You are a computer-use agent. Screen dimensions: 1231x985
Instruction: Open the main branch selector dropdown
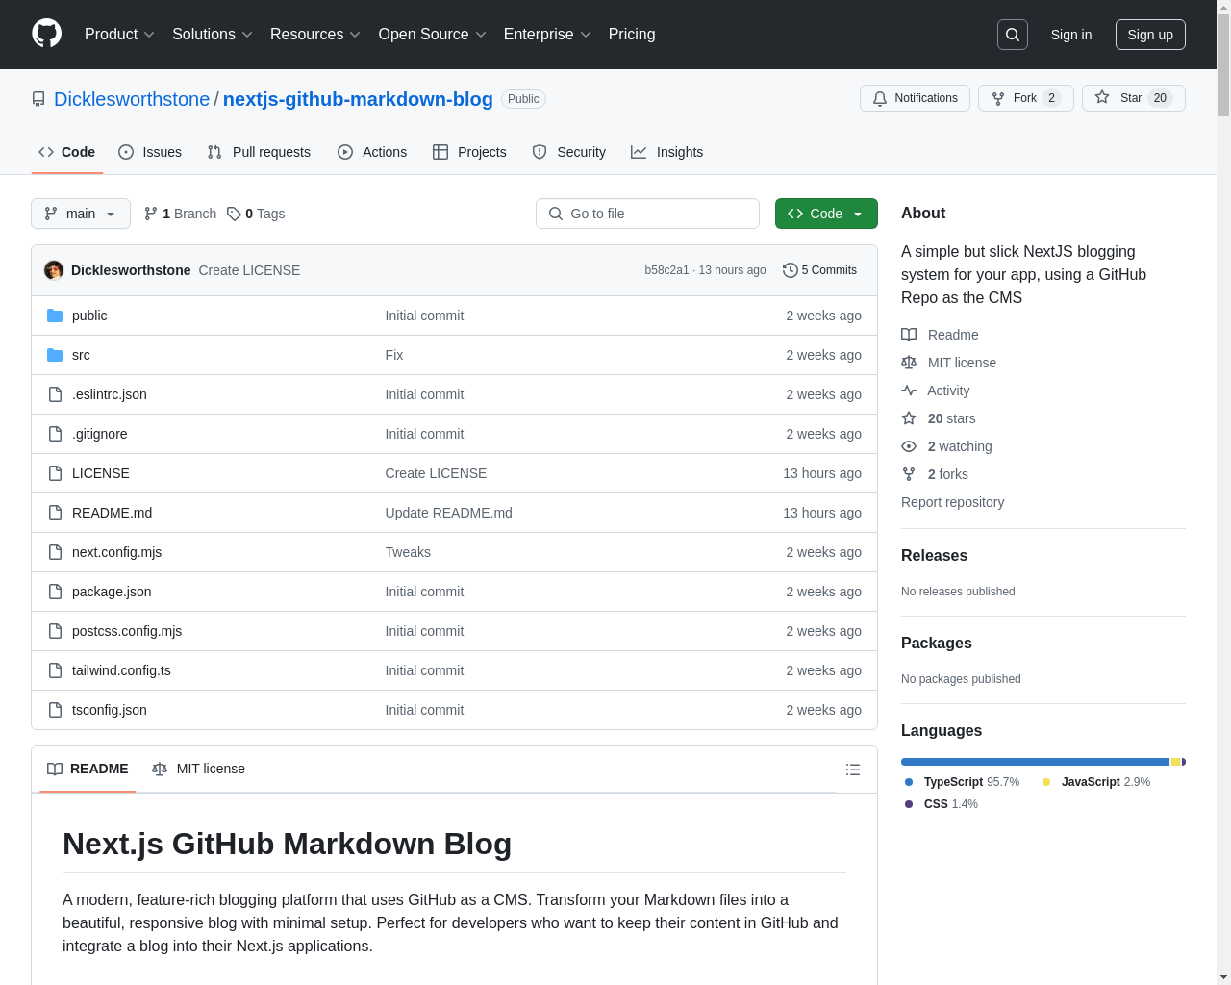click(81, 214)
